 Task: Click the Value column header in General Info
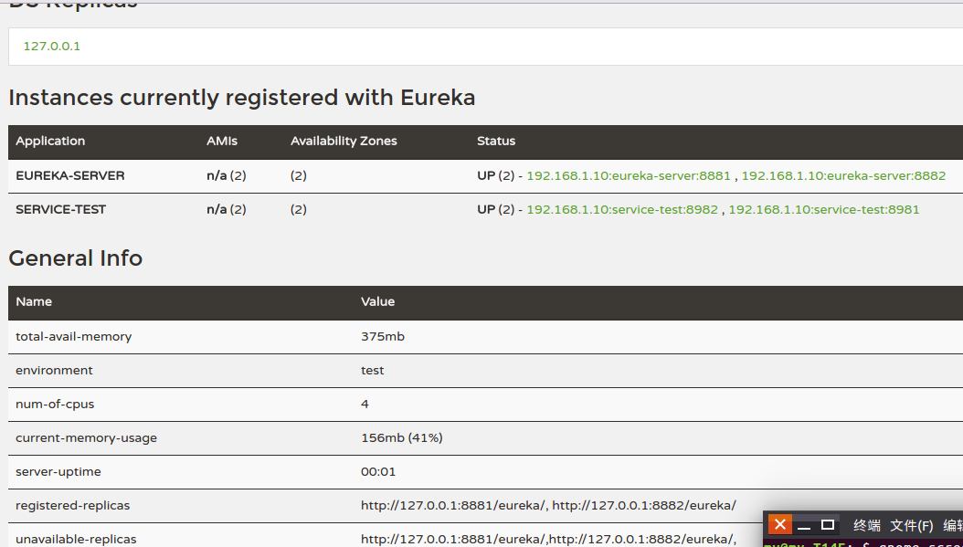(x=377, y=301)
